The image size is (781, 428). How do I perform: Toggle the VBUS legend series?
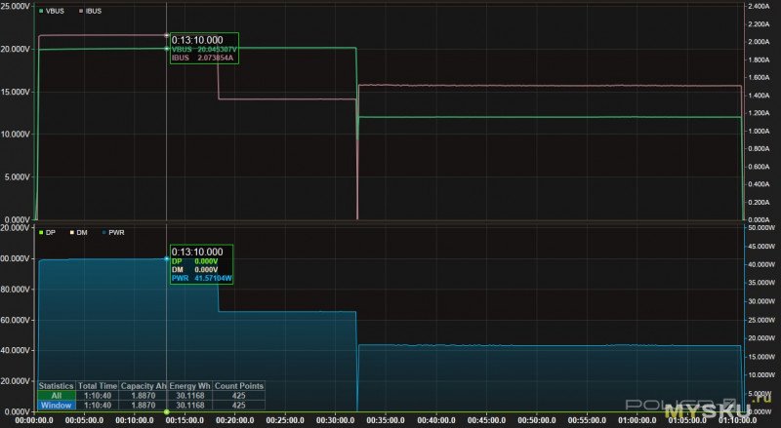click(x=52, y=11)
